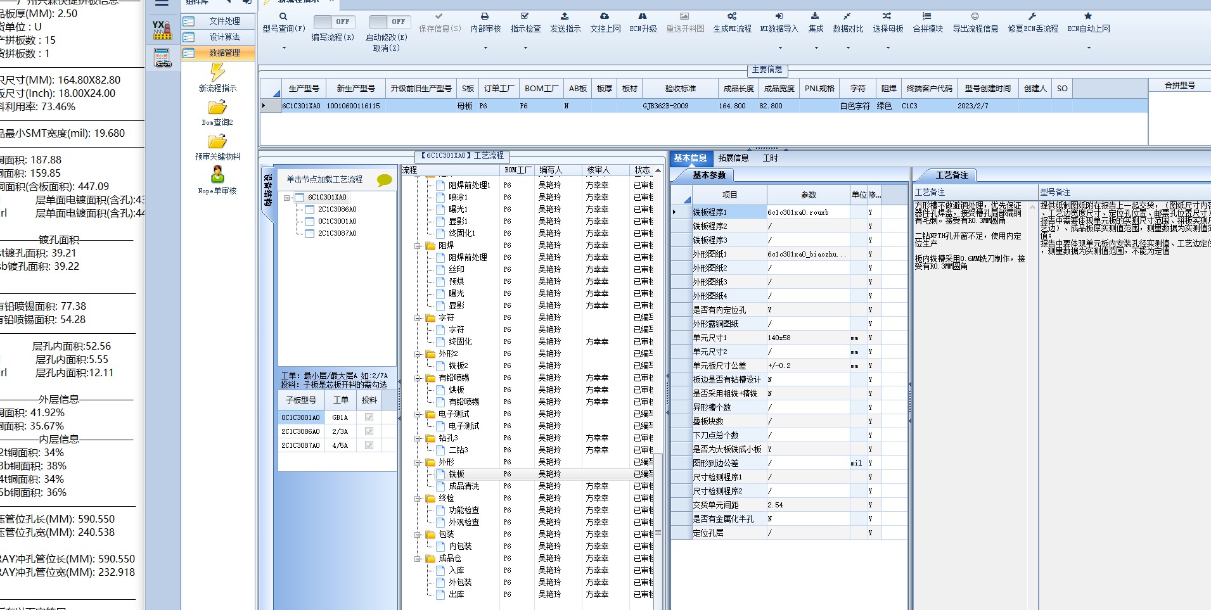Open the ECN自动上网 dropdown arrow
Screen dimensions: 1211x610
tap(1089, 48)
